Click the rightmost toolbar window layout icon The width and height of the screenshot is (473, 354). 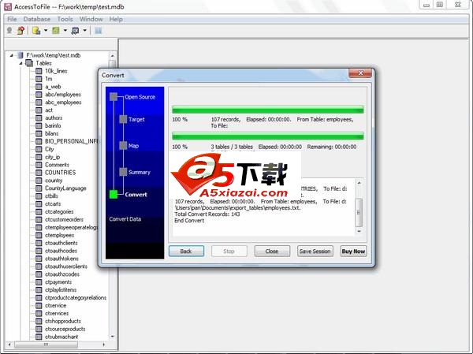[99, 31]
